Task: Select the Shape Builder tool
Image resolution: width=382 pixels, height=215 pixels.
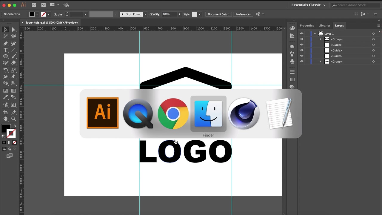Action: (5, 83)
